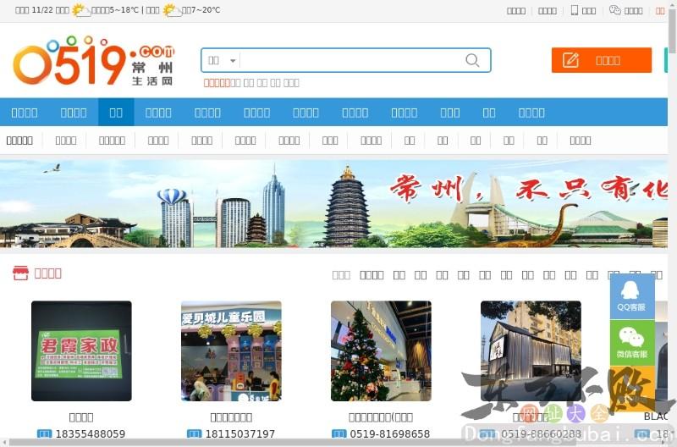677x447 pixels.
Task: Click the 5~18℃ temperature text
Action: (124, 10)
